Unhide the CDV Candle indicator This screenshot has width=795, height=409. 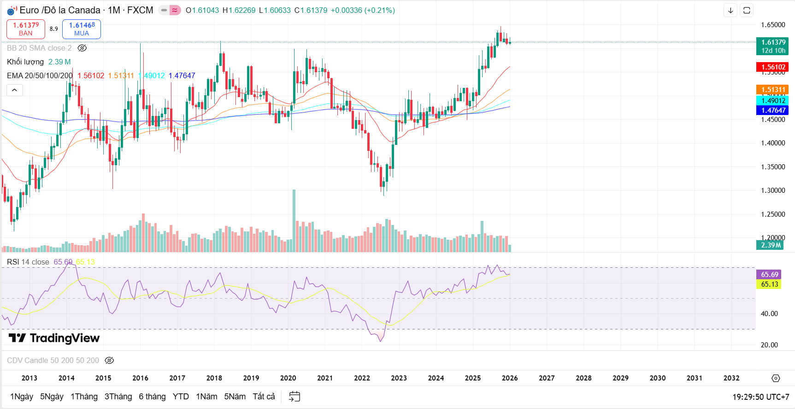[x=109, y=360]
